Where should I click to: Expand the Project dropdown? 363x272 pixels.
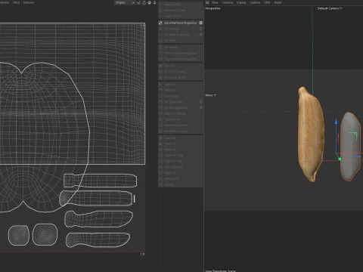click(125, 2)
